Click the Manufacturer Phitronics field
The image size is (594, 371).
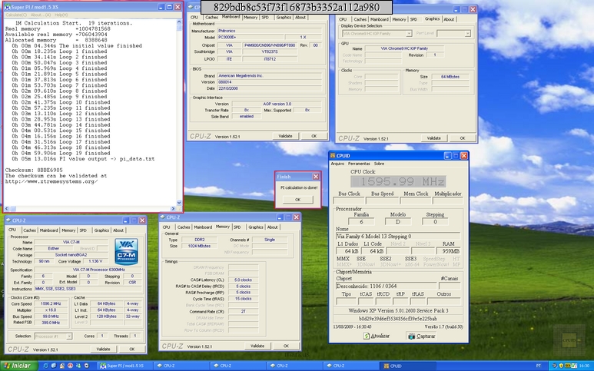pyautogui.click(x=270, y=31)
